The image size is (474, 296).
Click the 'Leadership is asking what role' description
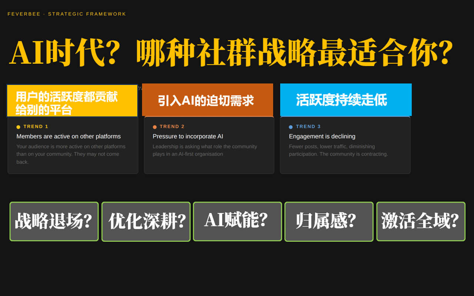[x=205, y=150]
